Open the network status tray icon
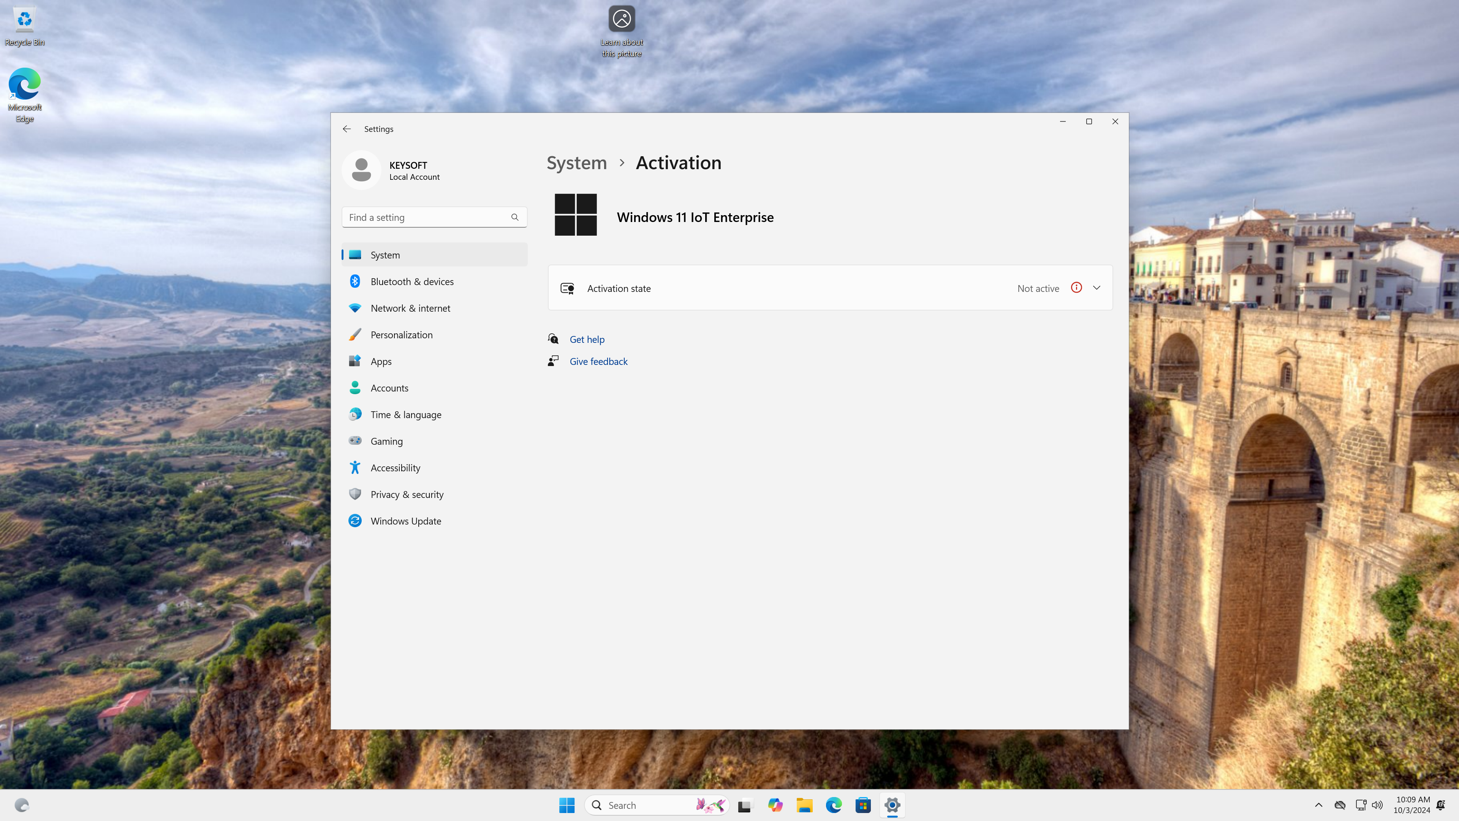This screenshot has height=821, width=1459. point(1361,805)
